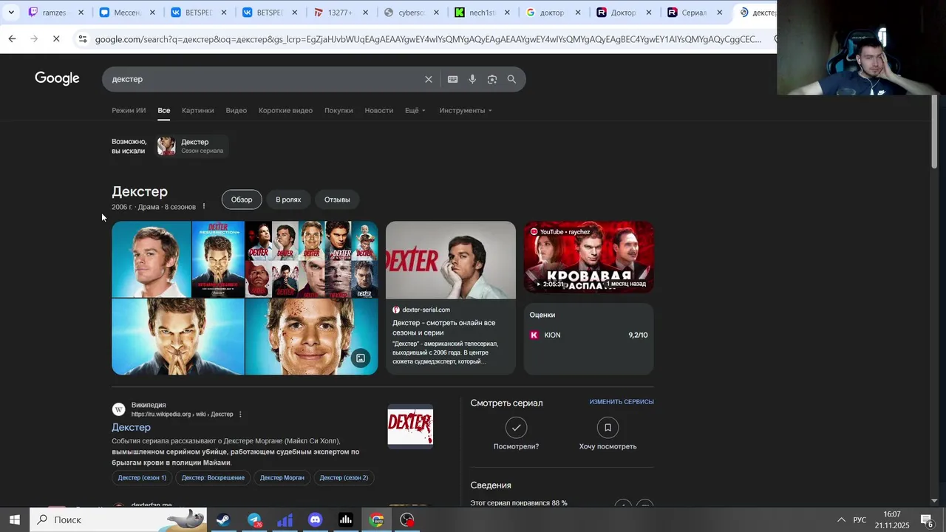Open the on-screen keyboard input tool
The width and height of the screenshot is (946, 532).
coord(452,79)
